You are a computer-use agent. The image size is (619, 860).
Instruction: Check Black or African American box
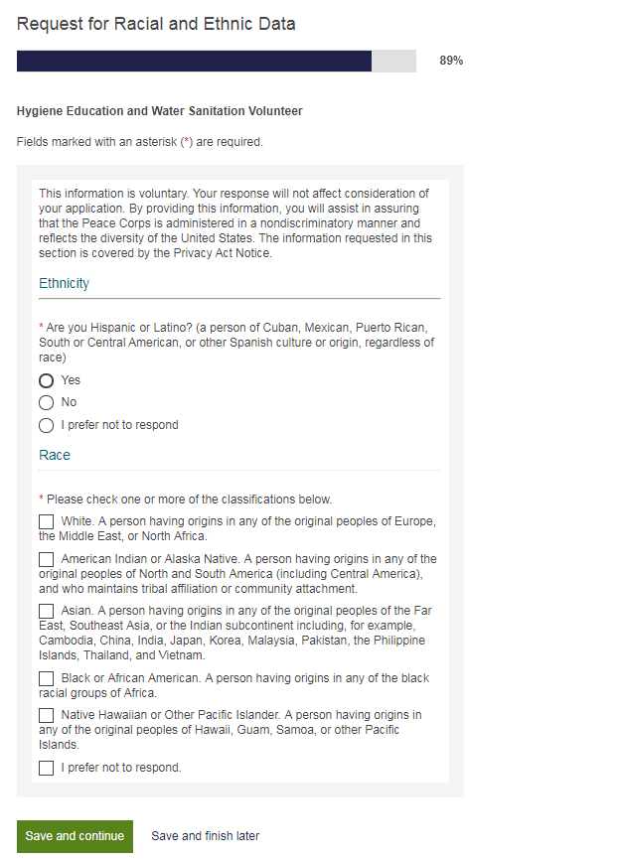[x=47, y=678]
